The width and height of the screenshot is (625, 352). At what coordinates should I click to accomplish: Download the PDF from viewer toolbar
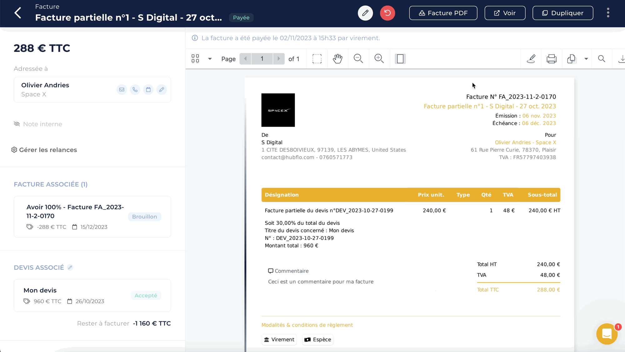point(621,59)
